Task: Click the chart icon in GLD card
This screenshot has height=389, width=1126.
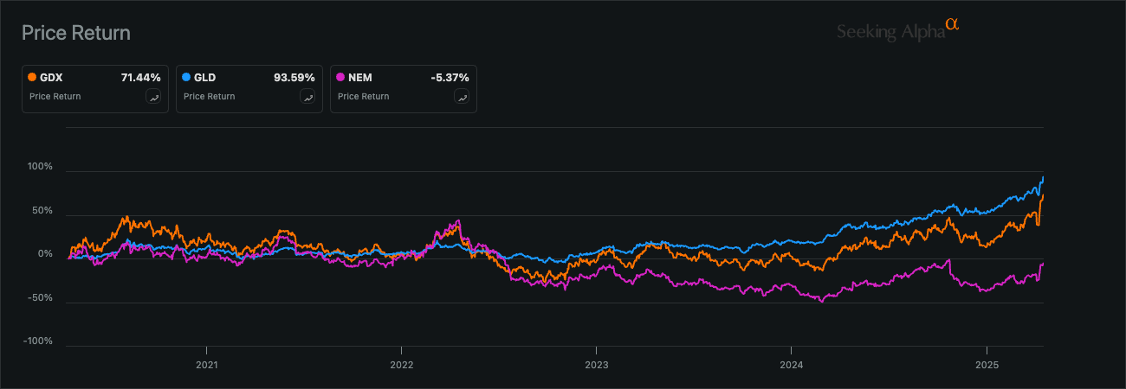Action: 307,97
